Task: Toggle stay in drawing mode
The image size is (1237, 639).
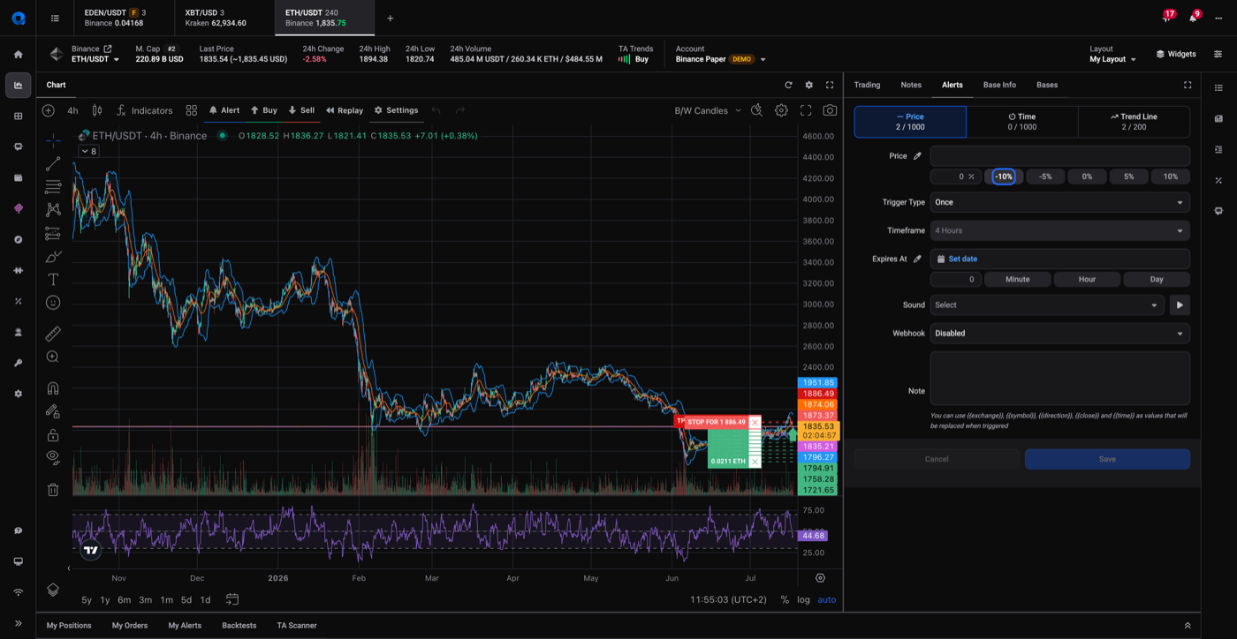Action: point(53,411)
